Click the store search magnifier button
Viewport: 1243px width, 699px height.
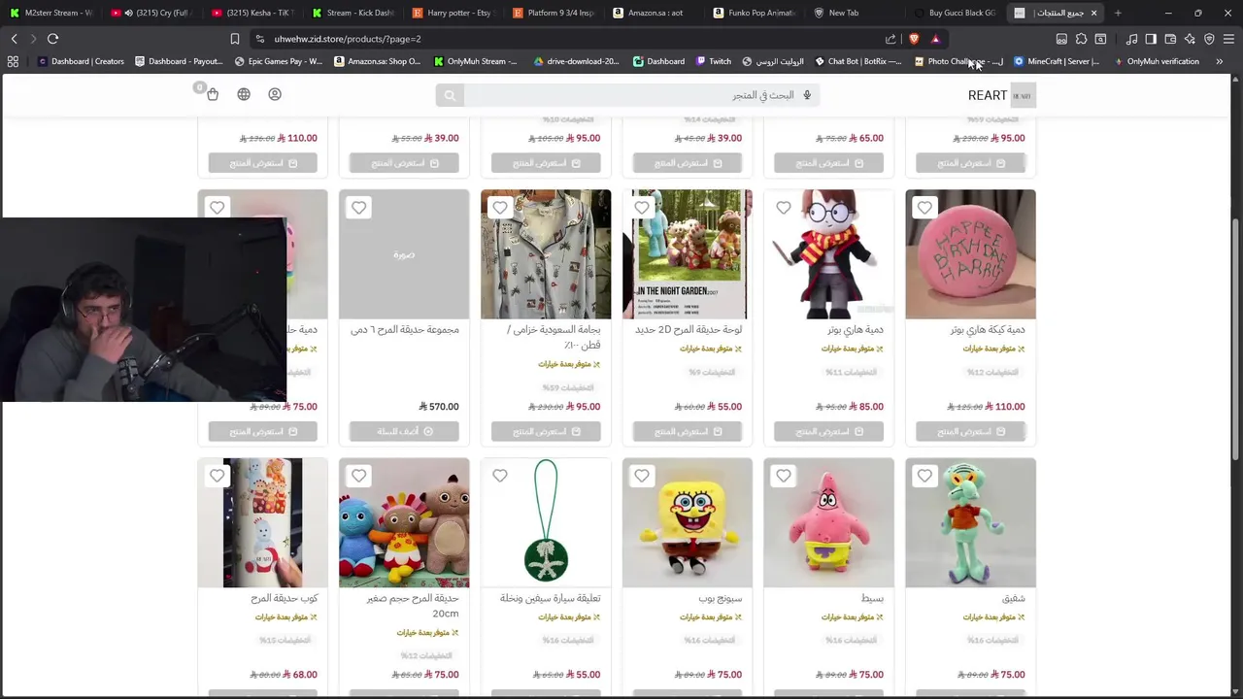450,95
